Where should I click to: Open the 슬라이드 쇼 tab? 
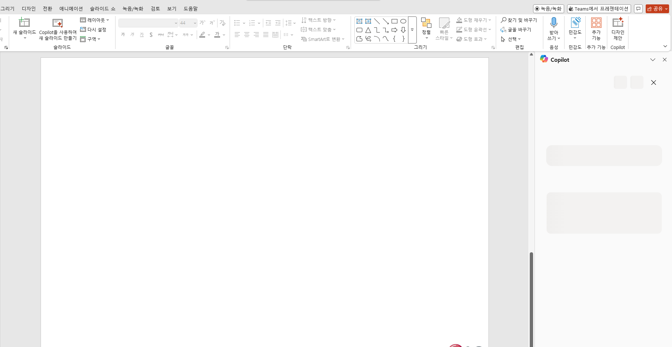pos(103,8)
